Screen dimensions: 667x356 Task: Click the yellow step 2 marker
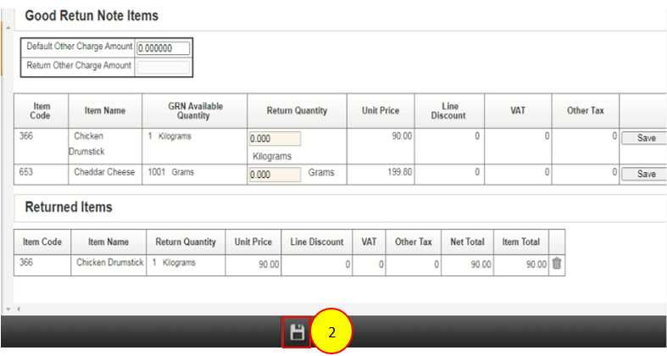coord(332,333)
